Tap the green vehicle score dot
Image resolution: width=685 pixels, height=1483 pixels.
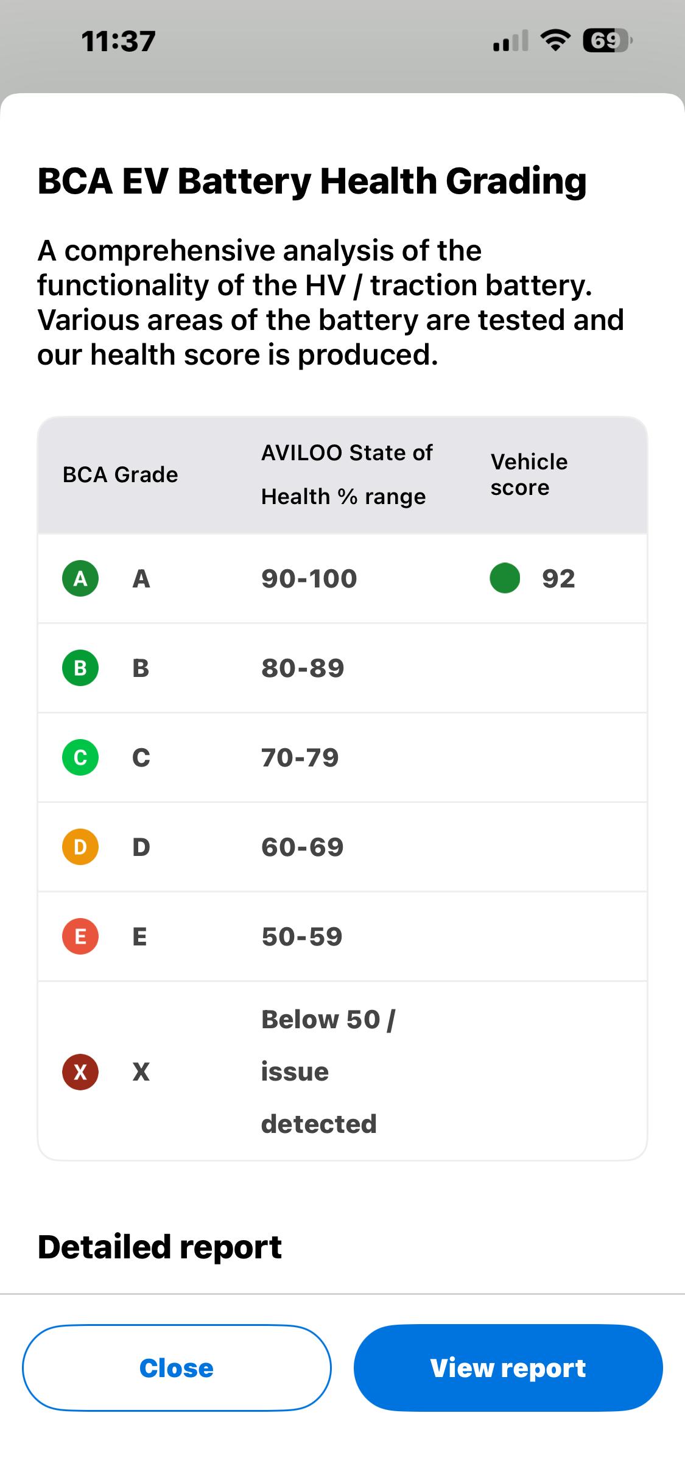(505, 578)
